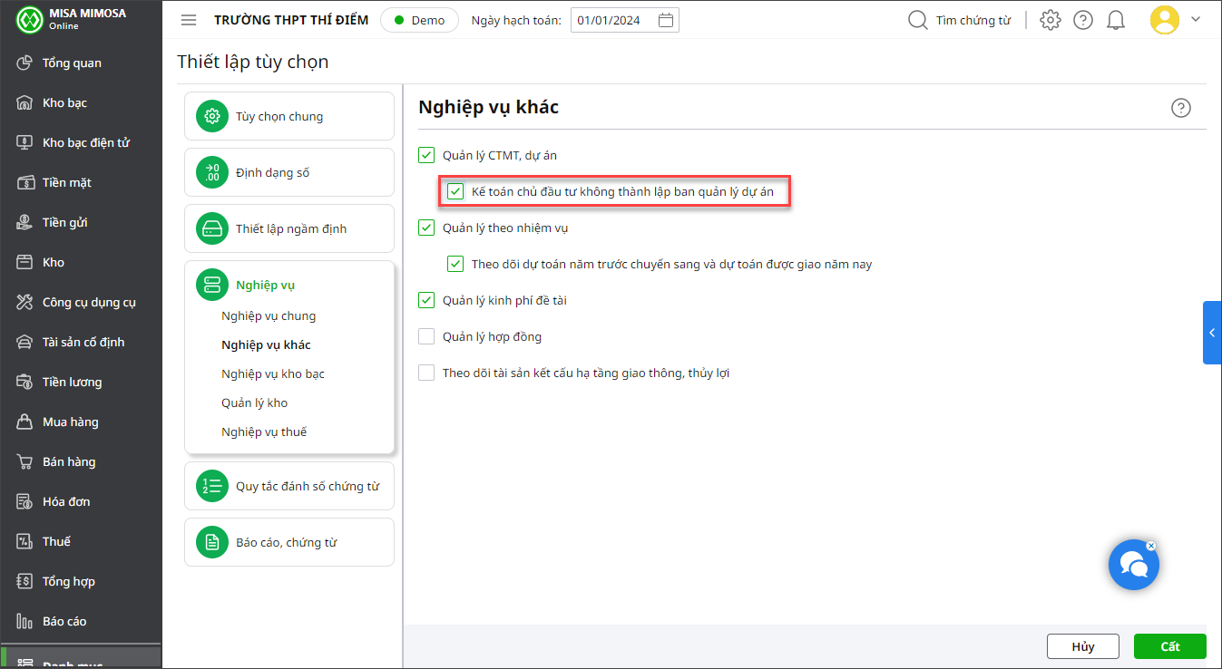Image resolution: width=1222 pixels, height=669 pixels.
Task: Open Báo cáo, chứng từ section
Action: coord(289,542)
